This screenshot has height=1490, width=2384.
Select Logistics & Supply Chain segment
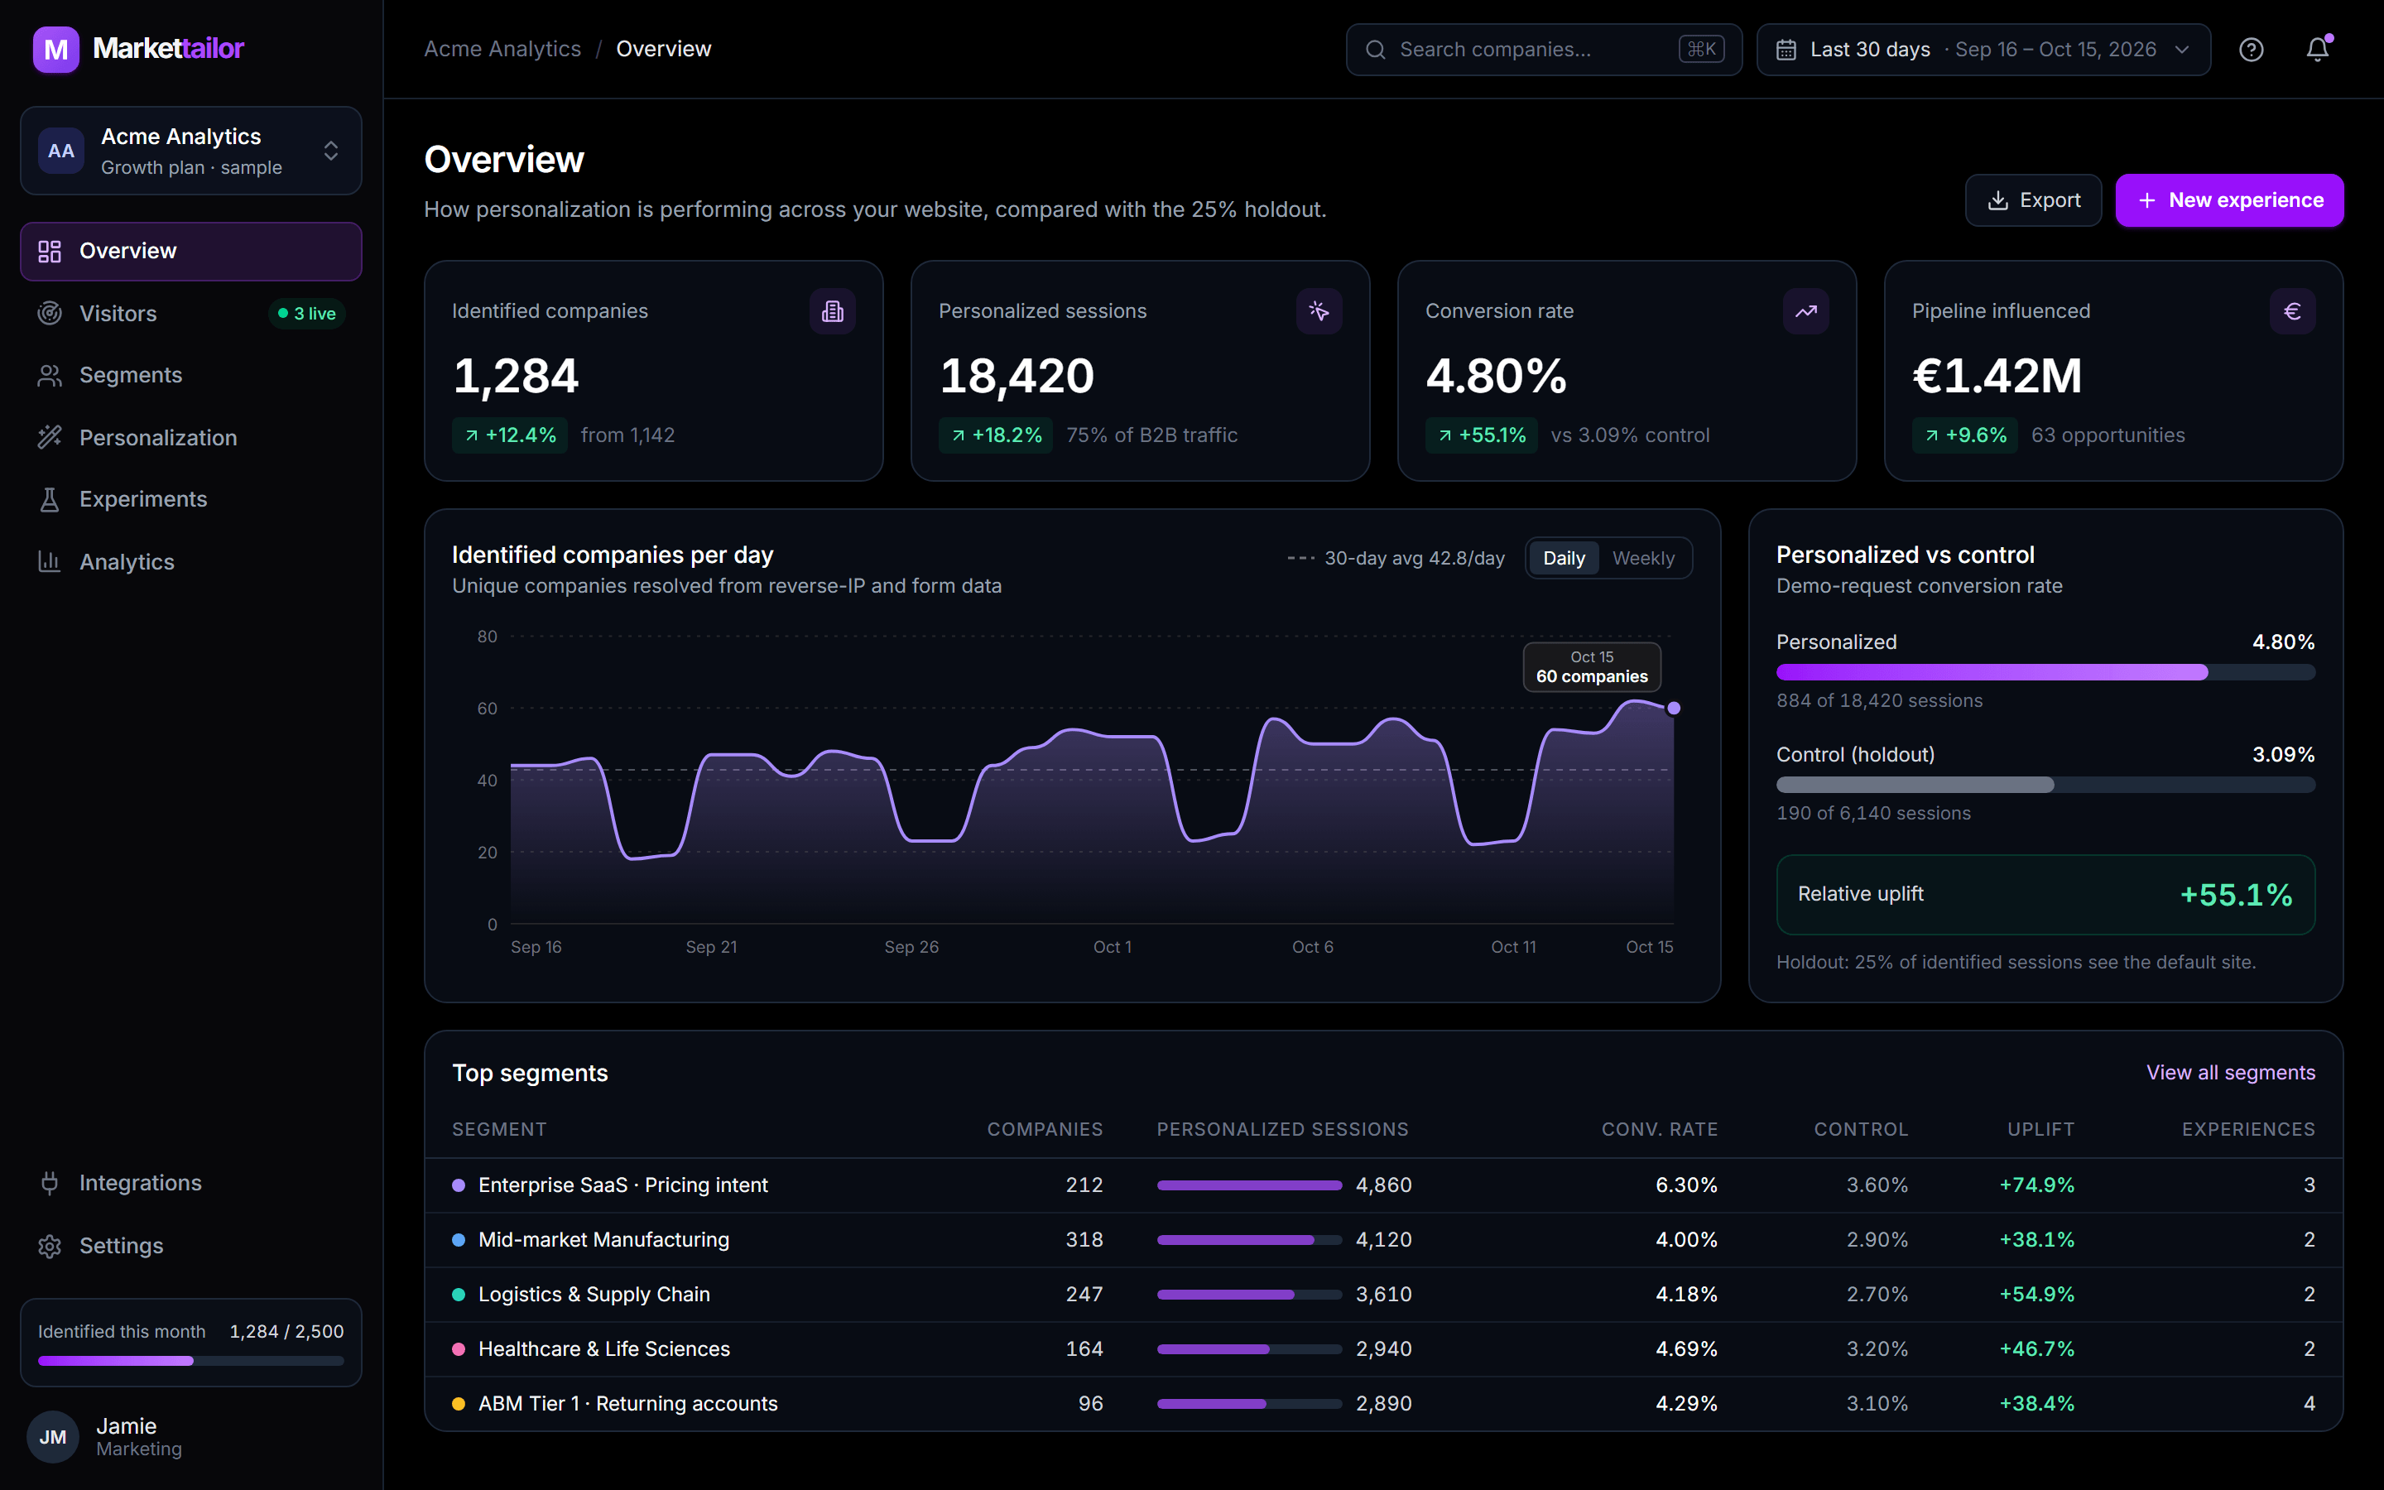click(x=1383, y=1295)
